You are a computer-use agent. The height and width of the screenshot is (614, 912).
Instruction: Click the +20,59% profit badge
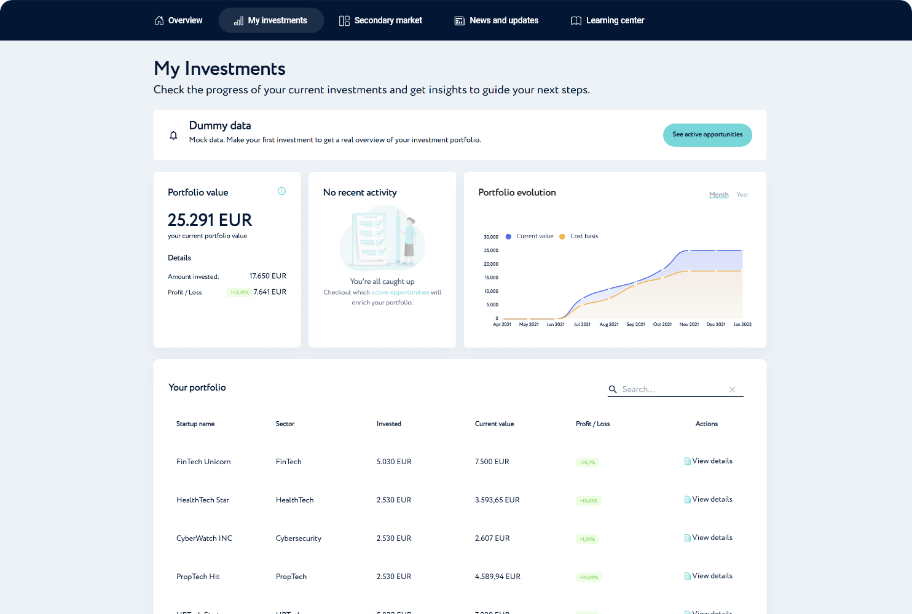(589, 577)
